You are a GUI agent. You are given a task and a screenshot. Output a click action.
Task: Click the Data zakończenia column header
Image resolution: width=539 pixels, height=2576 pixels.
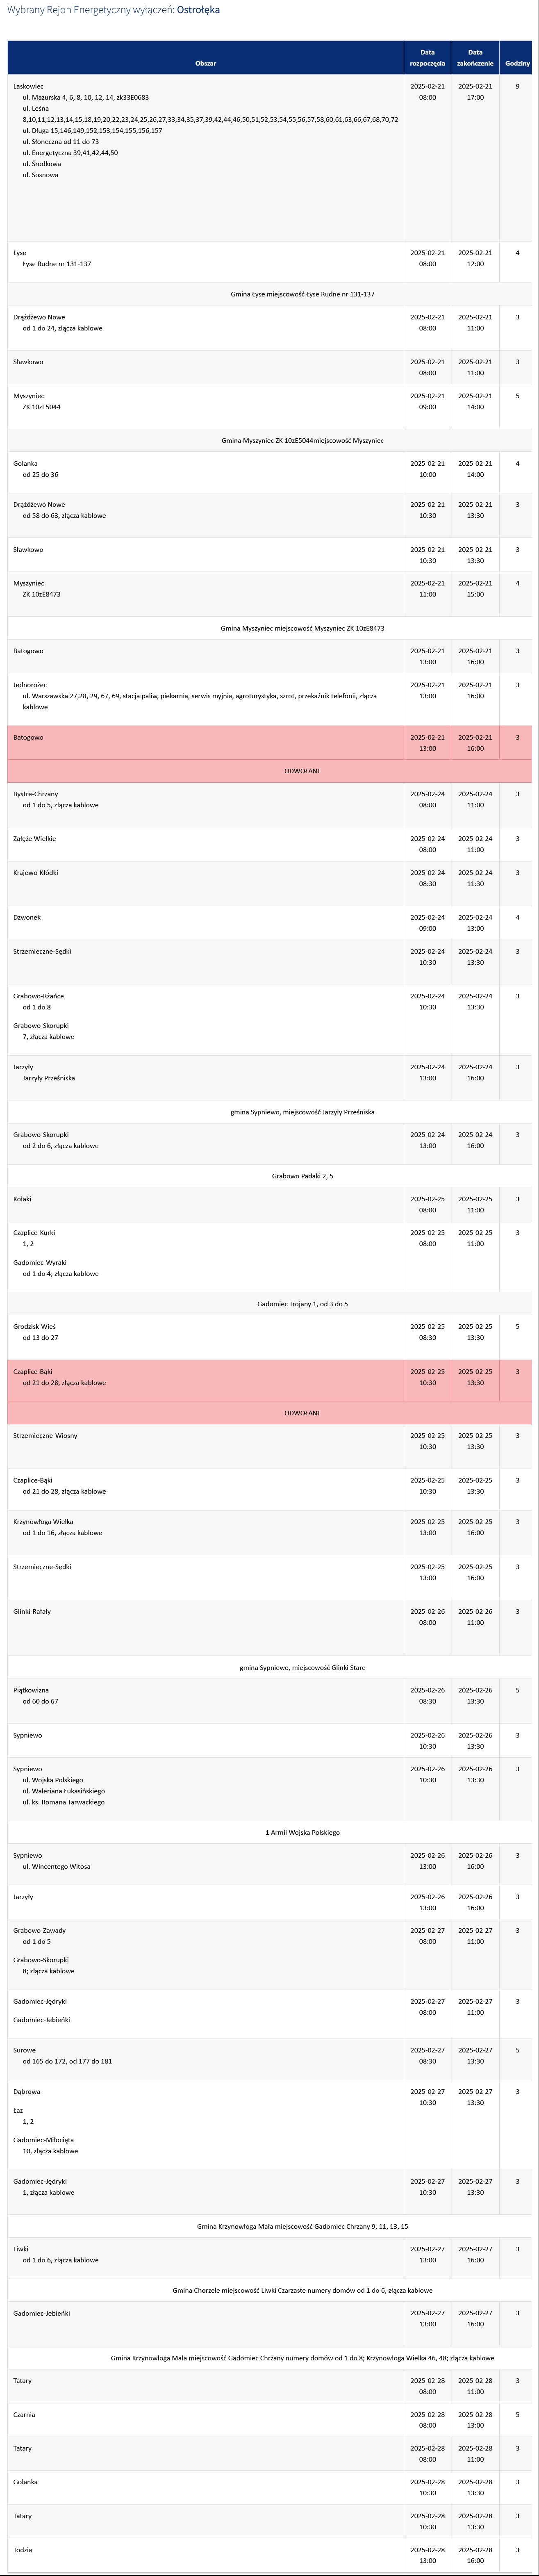point(475,58)
